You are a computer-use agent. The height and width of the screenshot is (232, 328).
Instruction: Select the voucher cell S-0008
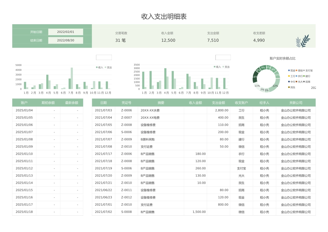coord(127,212)
